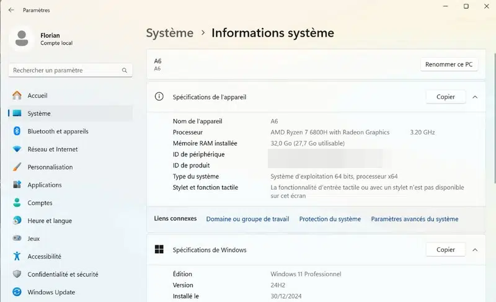Viewport: 496px width, 302px height.
Task: Click the Personnalisation paintbrush icon
Action: 17,167
